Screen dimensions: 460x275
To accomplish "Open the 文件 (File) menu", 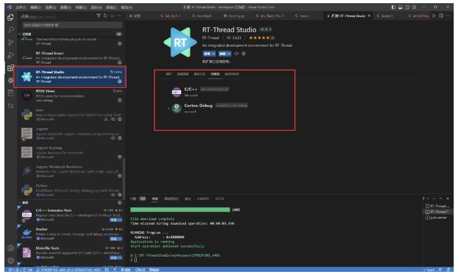I will tap(20, 8).
